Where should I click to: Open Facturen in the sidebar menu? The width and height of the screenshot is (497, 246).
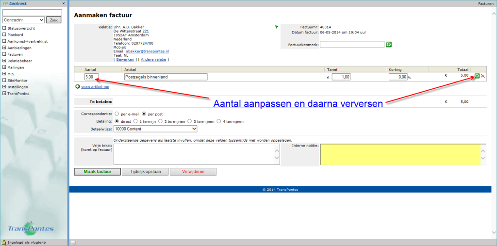tap(15, 54)
